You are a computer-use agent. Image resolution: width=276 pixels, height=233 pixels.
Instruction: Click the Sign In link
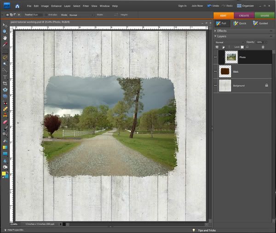(182, 6)
